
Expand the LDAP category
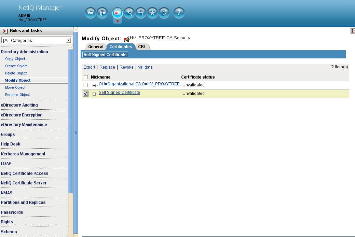tap(6, 164)
